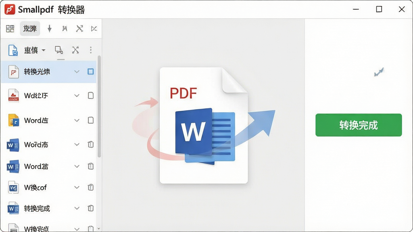Open the grid view icon in toolbar
Image resolution: width=413 pixels, height=232 pixels.
tap(10, 29)
